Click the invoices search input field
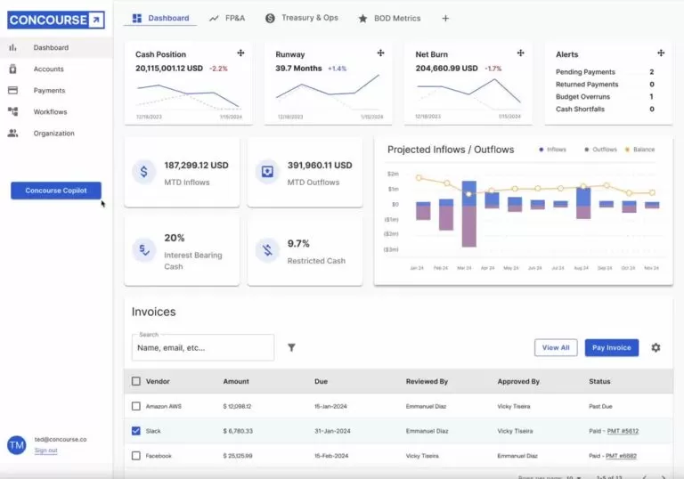Screen dimensions: 684x479 pos(203,348)
